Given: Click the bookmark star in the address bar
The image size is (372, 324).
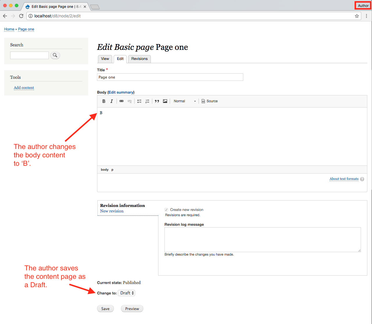Looking at the screenshot, I should click(357, 16).
